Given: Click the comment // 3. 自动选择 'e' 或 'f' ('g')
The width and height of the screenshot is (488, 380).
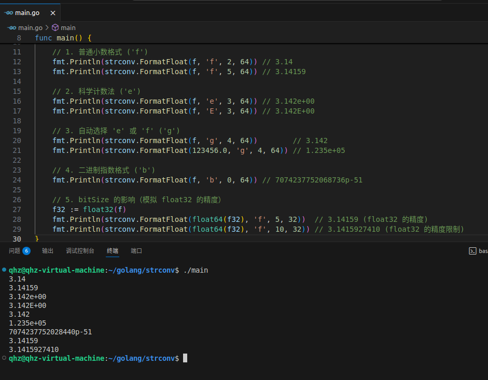Looking at the screenshot, I should pos(116,131).
